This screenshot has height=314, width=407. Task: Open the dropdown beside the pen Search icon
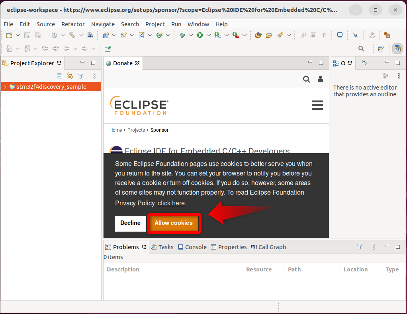[x=289, y=35]
